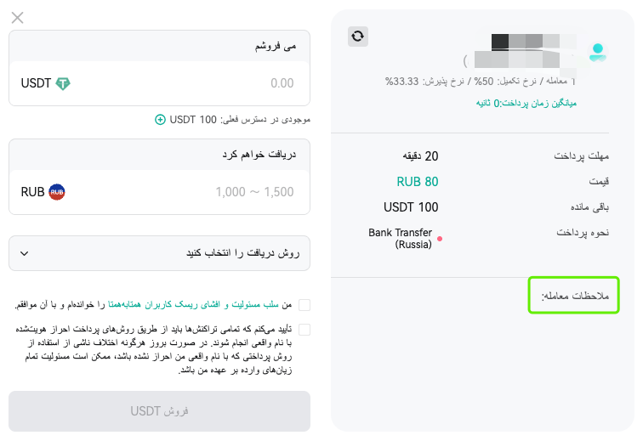This screenshot has width=643, height=441.
Task: Select the trade remarks label
Action: [x=575, y=296]
